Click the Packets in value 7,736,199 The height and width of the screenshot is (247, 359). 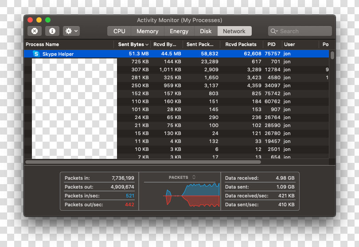coord(123,178)
